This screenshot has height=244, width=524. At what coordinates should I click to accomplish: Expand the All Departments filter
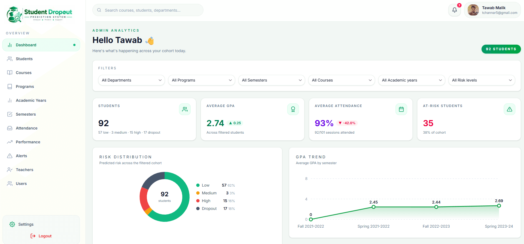(132, 80)
